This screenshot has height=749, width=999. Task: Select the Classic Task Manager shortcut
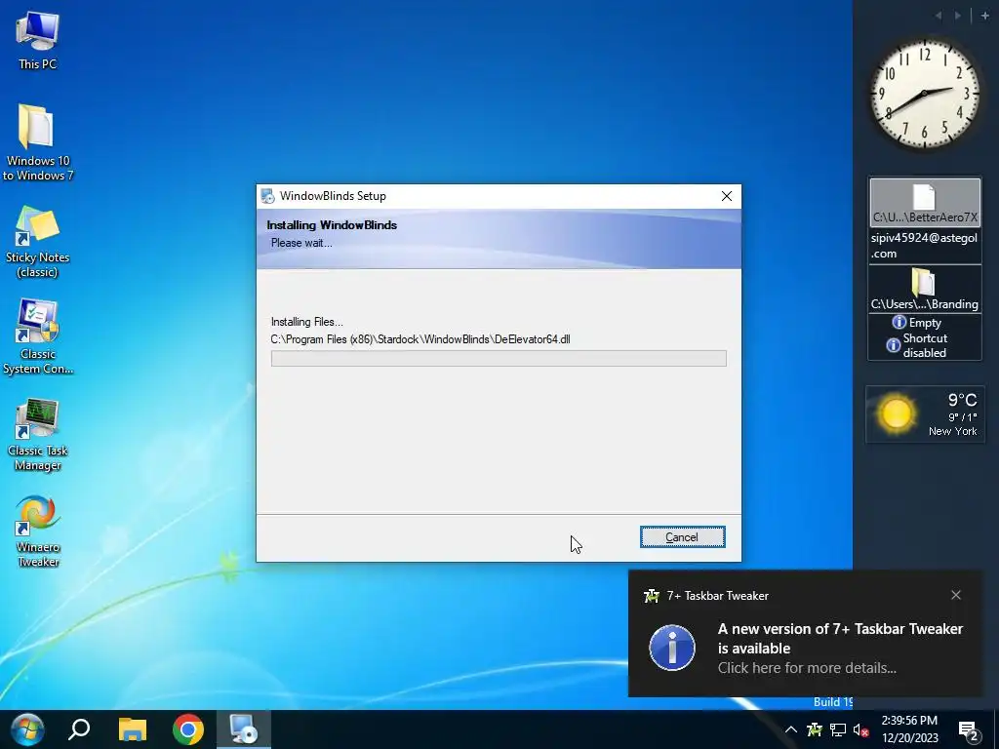click(x=38, y=435)
